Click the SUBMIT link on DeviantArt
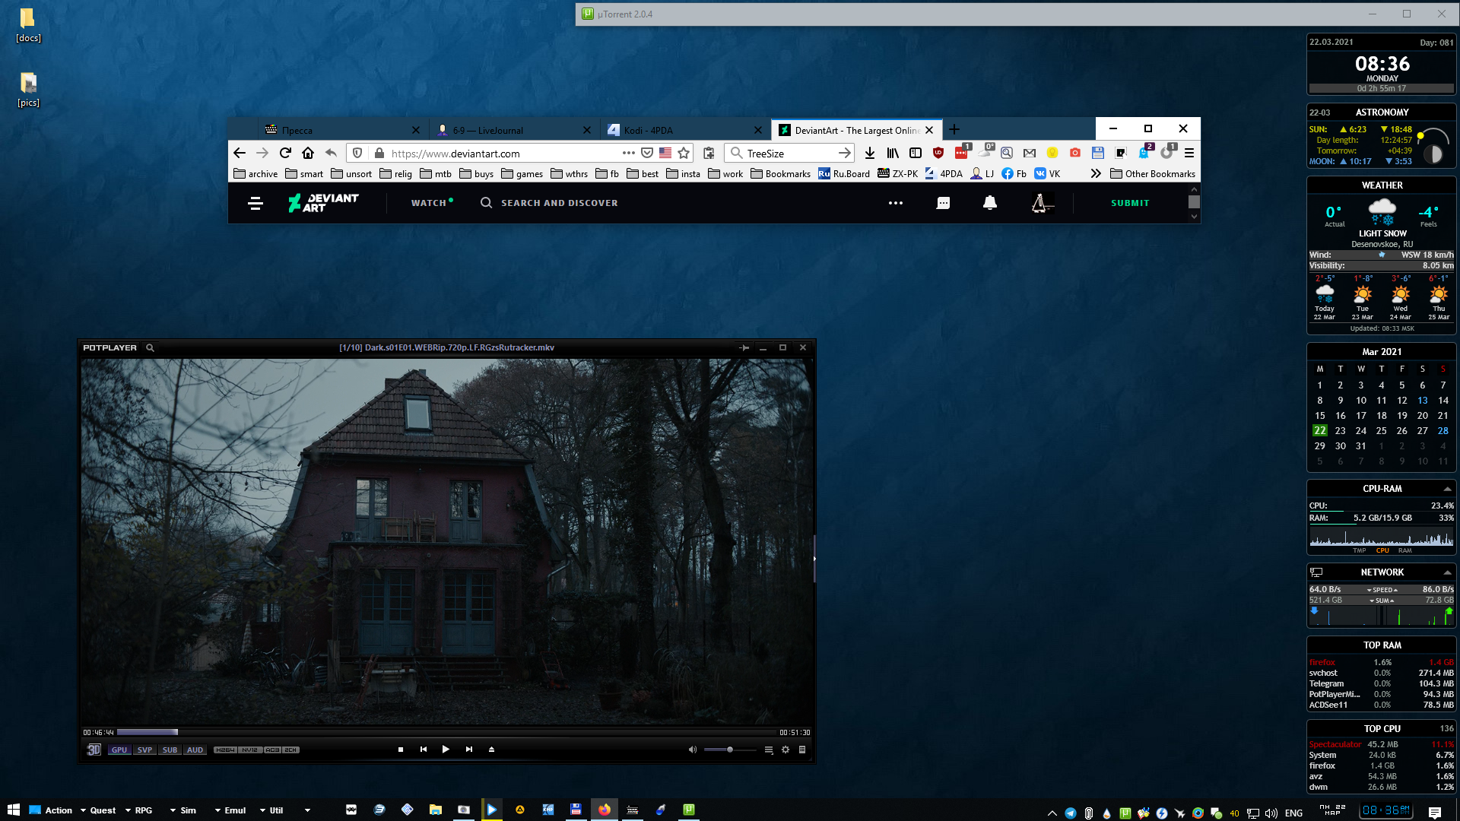The image size is (1460, 821). click(1130, 203)
